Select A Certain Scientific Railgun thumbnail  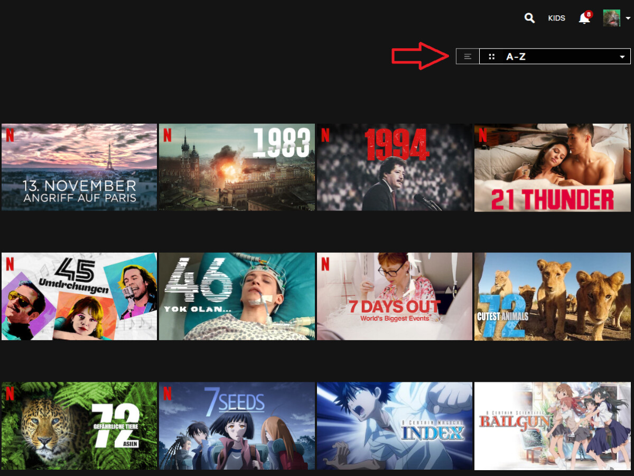[552, 426]
